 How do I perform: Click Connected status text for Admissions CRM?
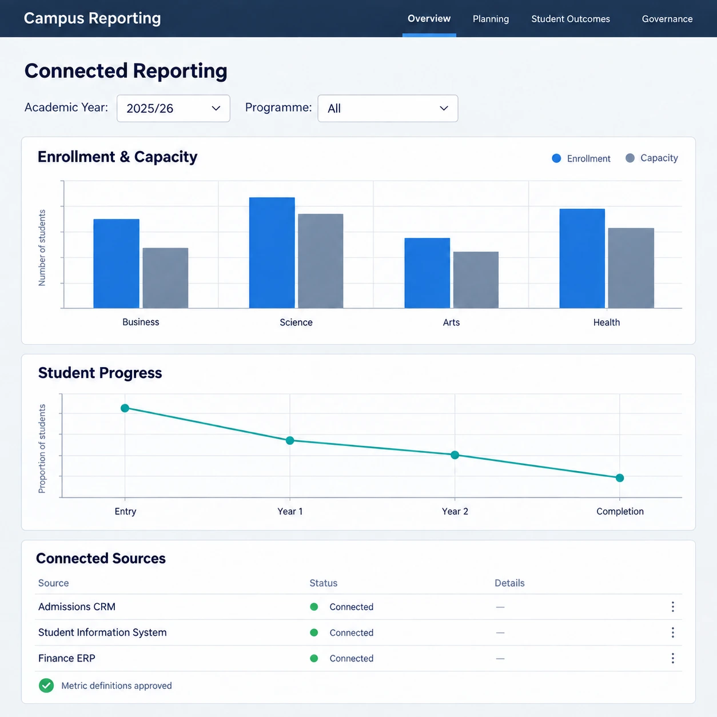tap(351, 607)
